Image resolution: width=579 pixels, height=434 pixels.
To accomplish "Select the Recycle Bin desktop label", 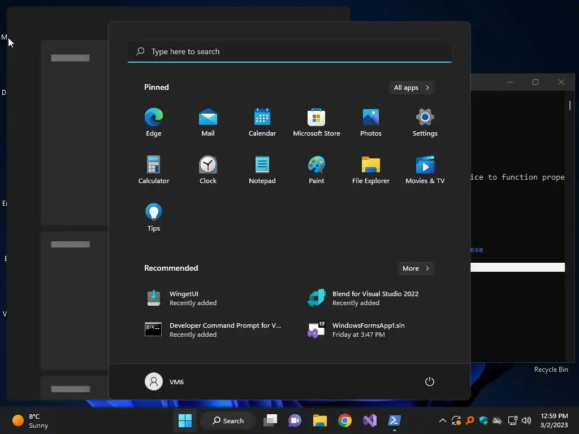I will point(551,370).
